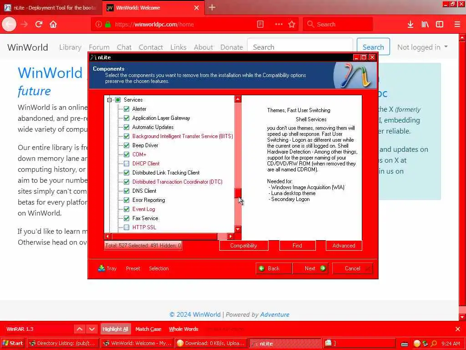Toggle Highlight All in the find bar
The height and width of the screenshot is (350, 466).
coord(115,329)
